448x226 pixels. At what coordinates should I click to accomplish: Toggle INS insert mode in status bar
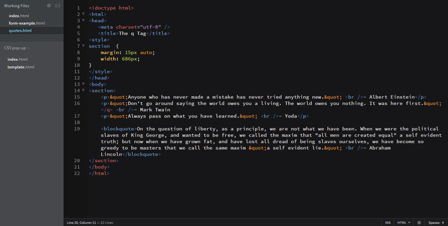(x=388, y=222)
